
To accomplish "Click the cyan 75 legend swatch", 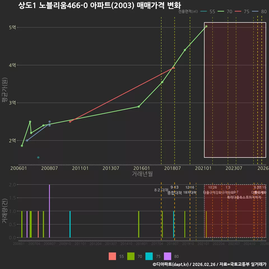I will point(149,256).
